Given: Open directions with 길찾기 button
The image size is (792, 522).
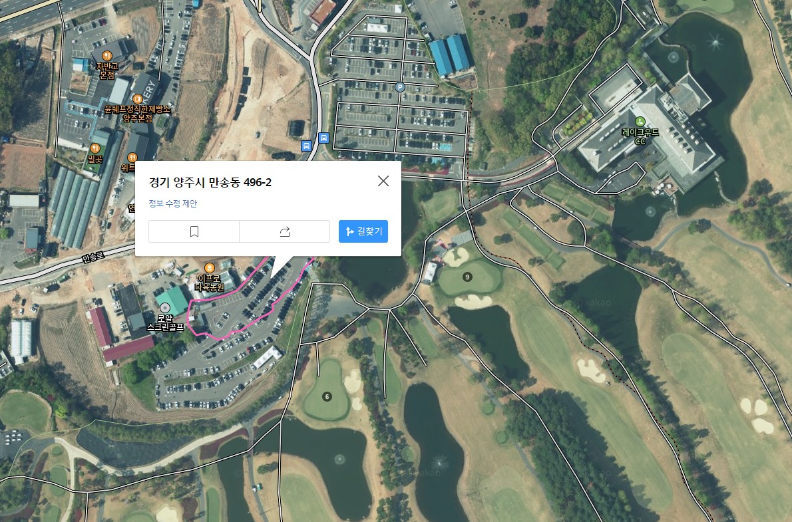Looking at the screenshot, I should coord(363,231).
